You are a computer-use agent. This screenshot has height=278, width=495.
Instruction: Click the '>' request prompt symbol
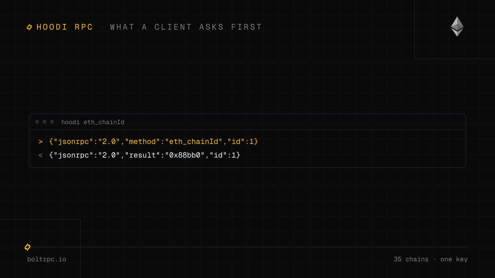click(x=41, y=141)
